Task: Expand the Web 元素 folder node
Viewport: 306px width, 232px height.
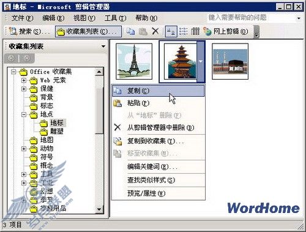Action: coord(24,80)
